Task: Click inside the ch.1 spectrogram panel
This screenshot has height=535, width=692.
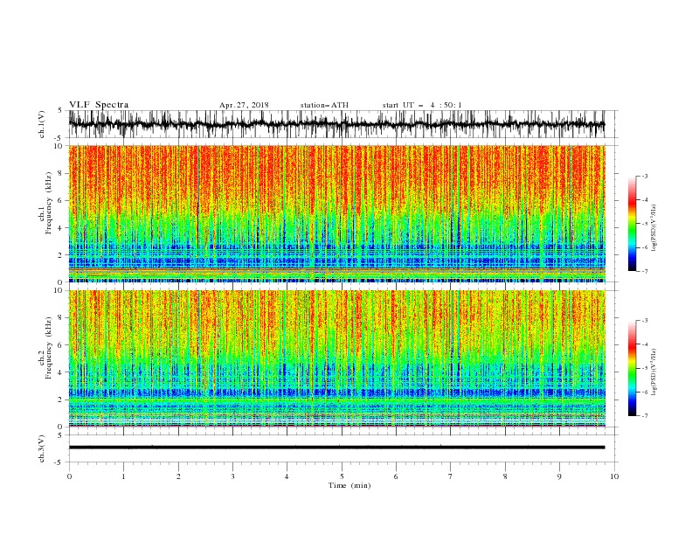Action: click(336, 213)
